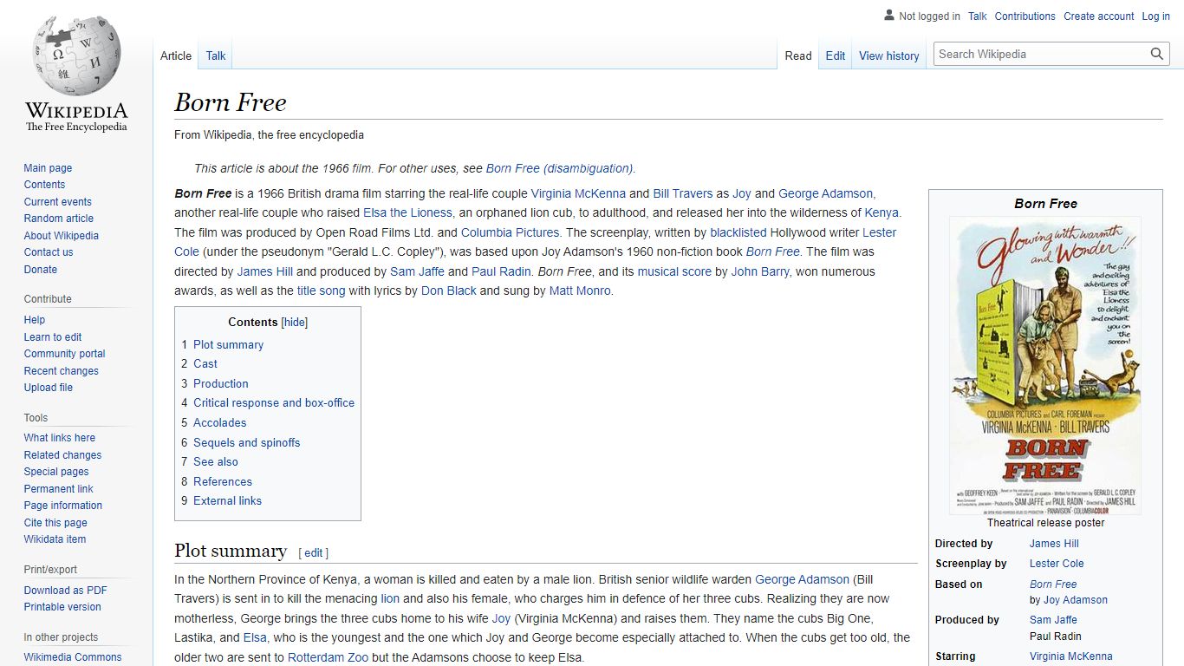Hide the Contents box

pyautogui.click(x=295, y=322)
